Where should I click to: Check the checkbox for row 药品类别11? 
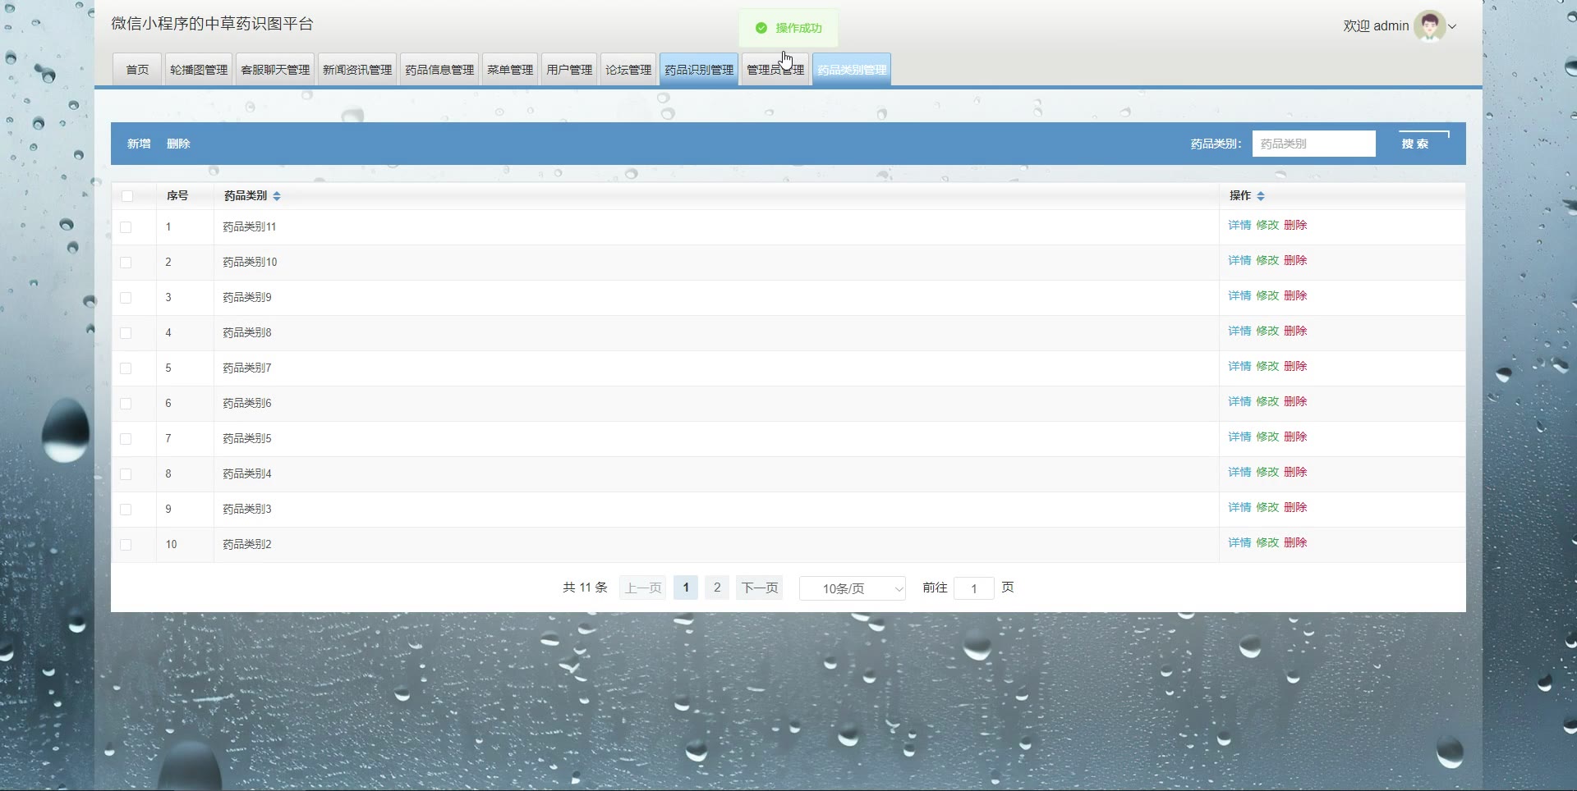click(x=126, y=227)
